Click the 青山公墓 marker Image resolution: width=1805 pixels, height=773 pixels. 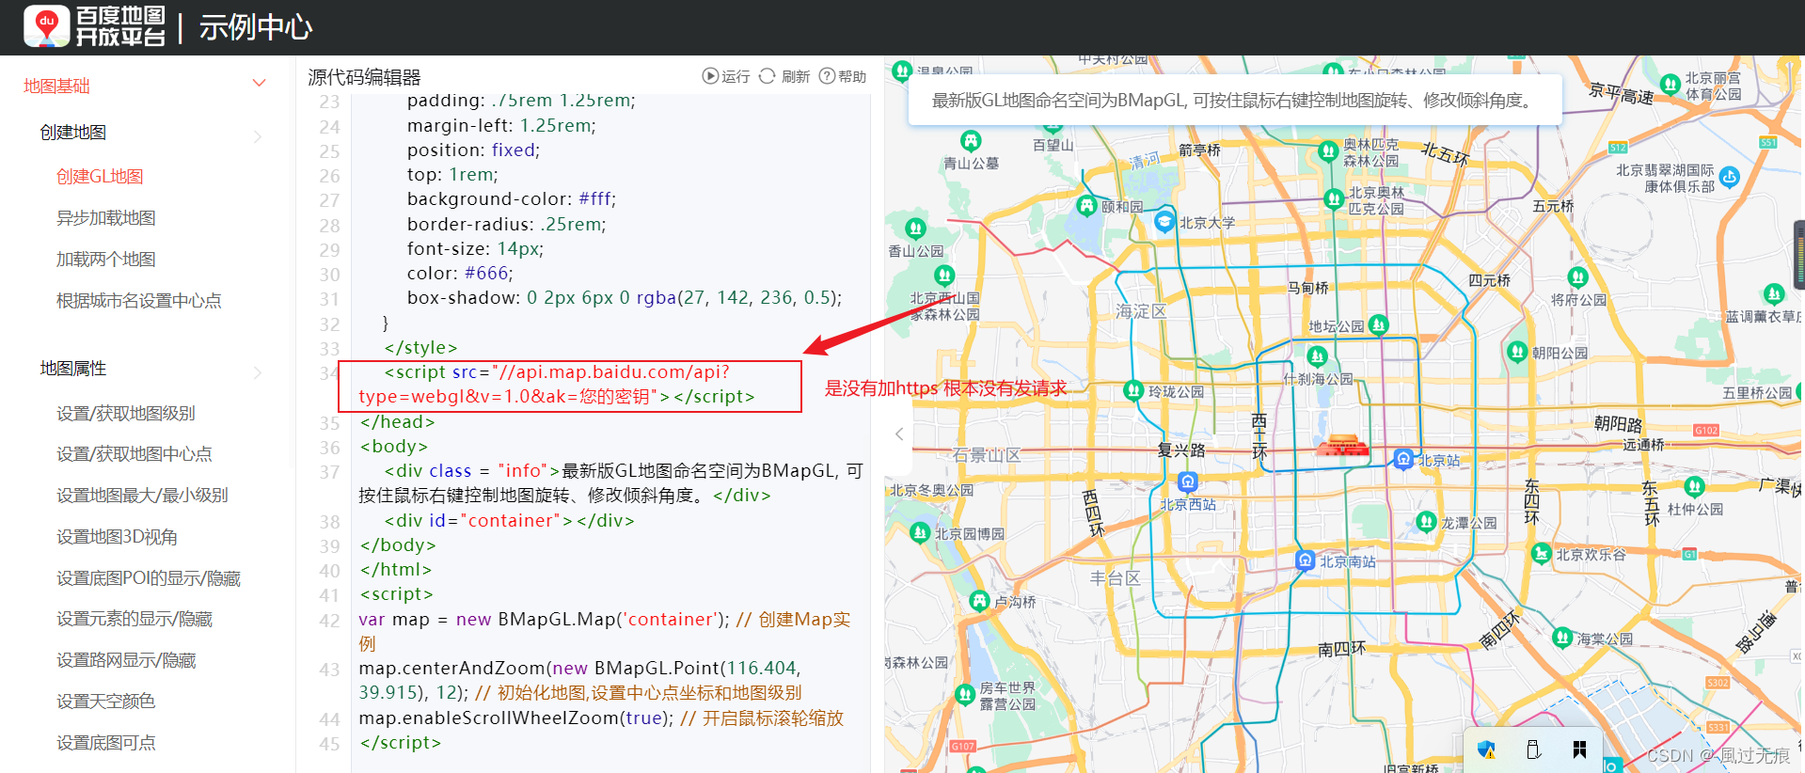tap(971, 141)
